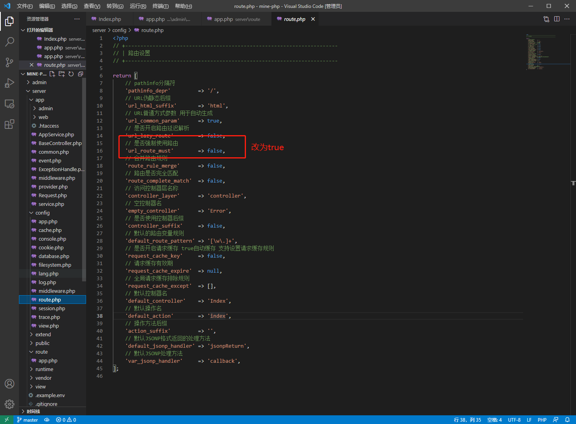Open .htaccess file in tree
The image size is (576, 424).
(53, 126)
